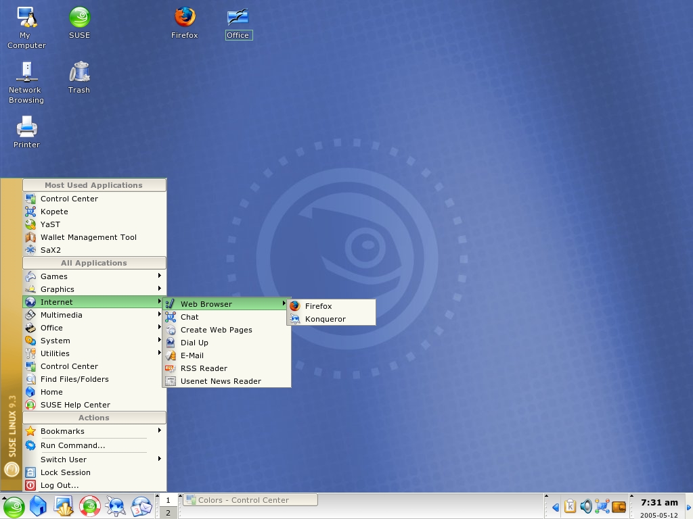Click the Klipper clipboard tray icon
Viewport: 693px width, 519px height.
pos(570,506)
